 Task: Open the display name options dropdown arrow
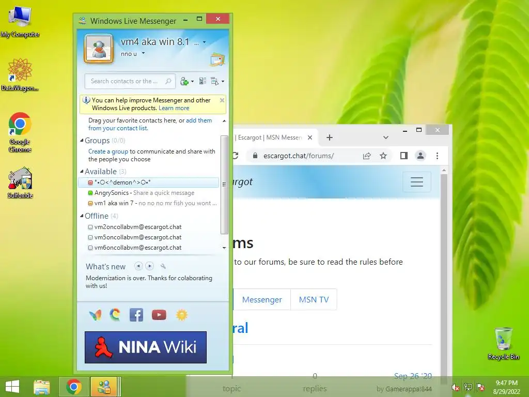pyautogui.click(x=204, y=42)
